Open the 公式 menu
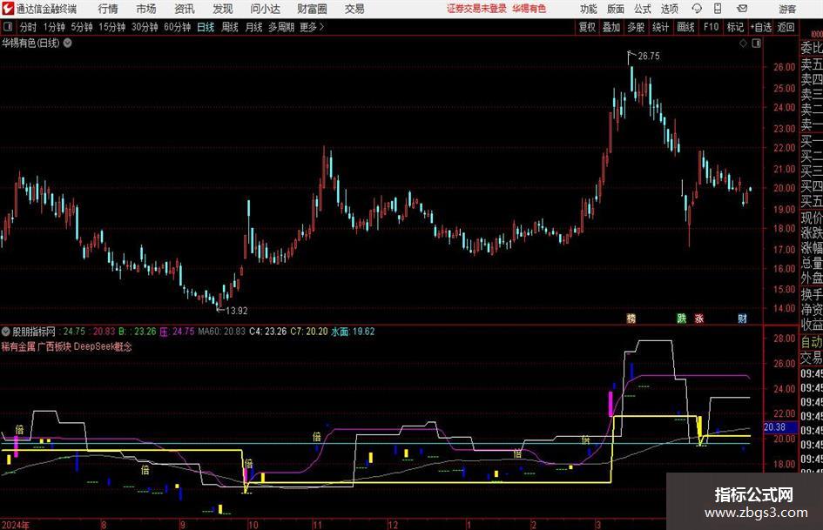Viewport: 823px width, 530px height. point(643,9)
